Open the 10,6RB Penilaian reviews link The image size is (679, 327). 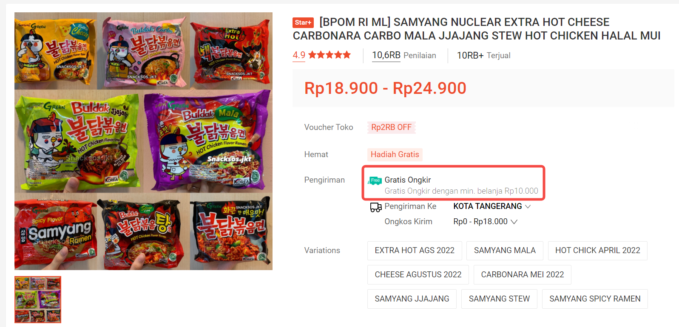pyautogui.click(x=404, y=55)
